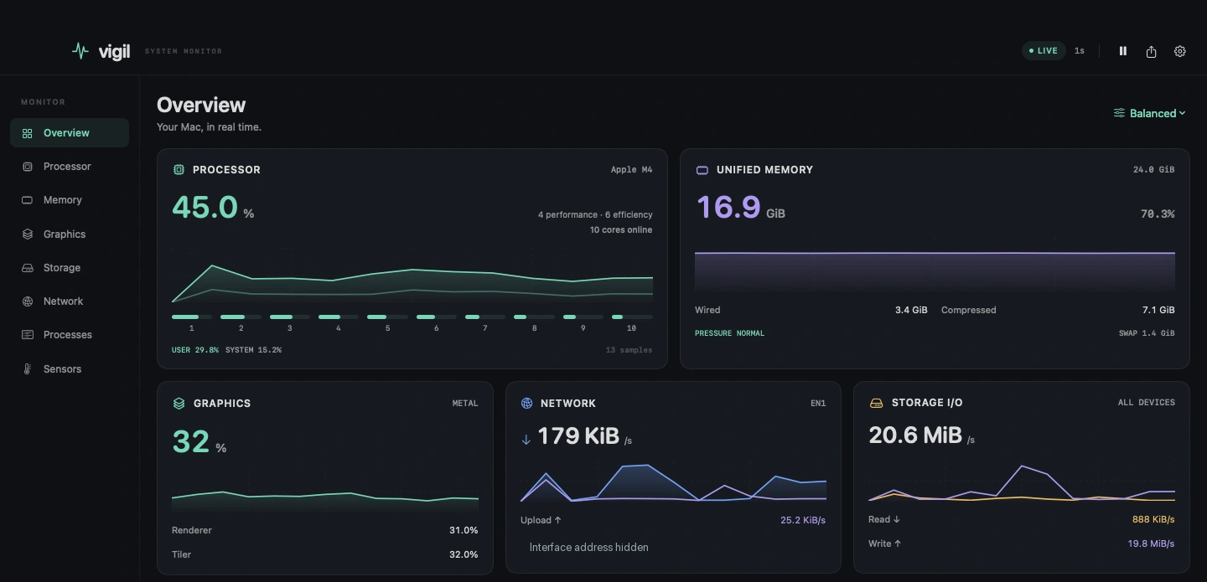
Task: Select Overview in the sidebar
Action: [70, 133]
